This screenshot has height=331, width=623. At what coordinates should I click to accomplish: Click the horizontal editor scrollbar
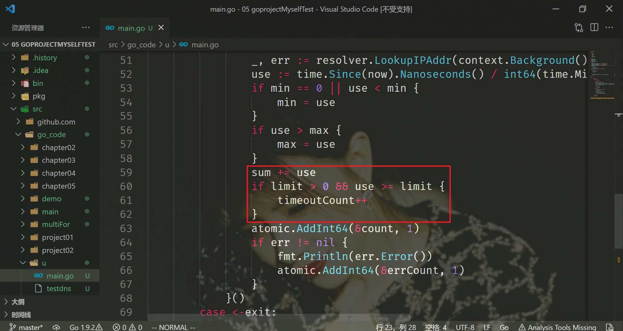pos(279,317)
